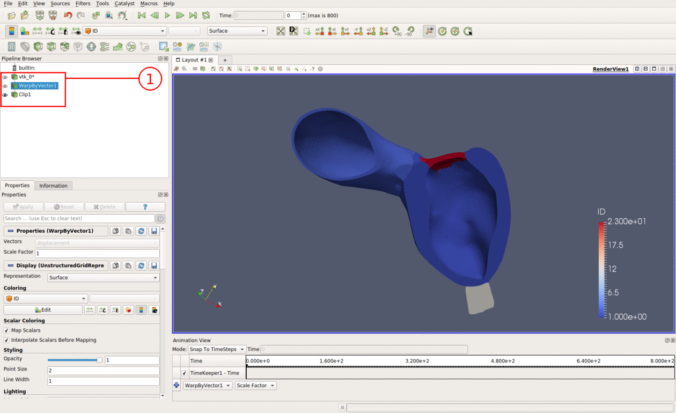This screenshot has width=676, height=413.
Task: Toggle color legend visibility in the toolbar
Action: (x=11, y=31)
